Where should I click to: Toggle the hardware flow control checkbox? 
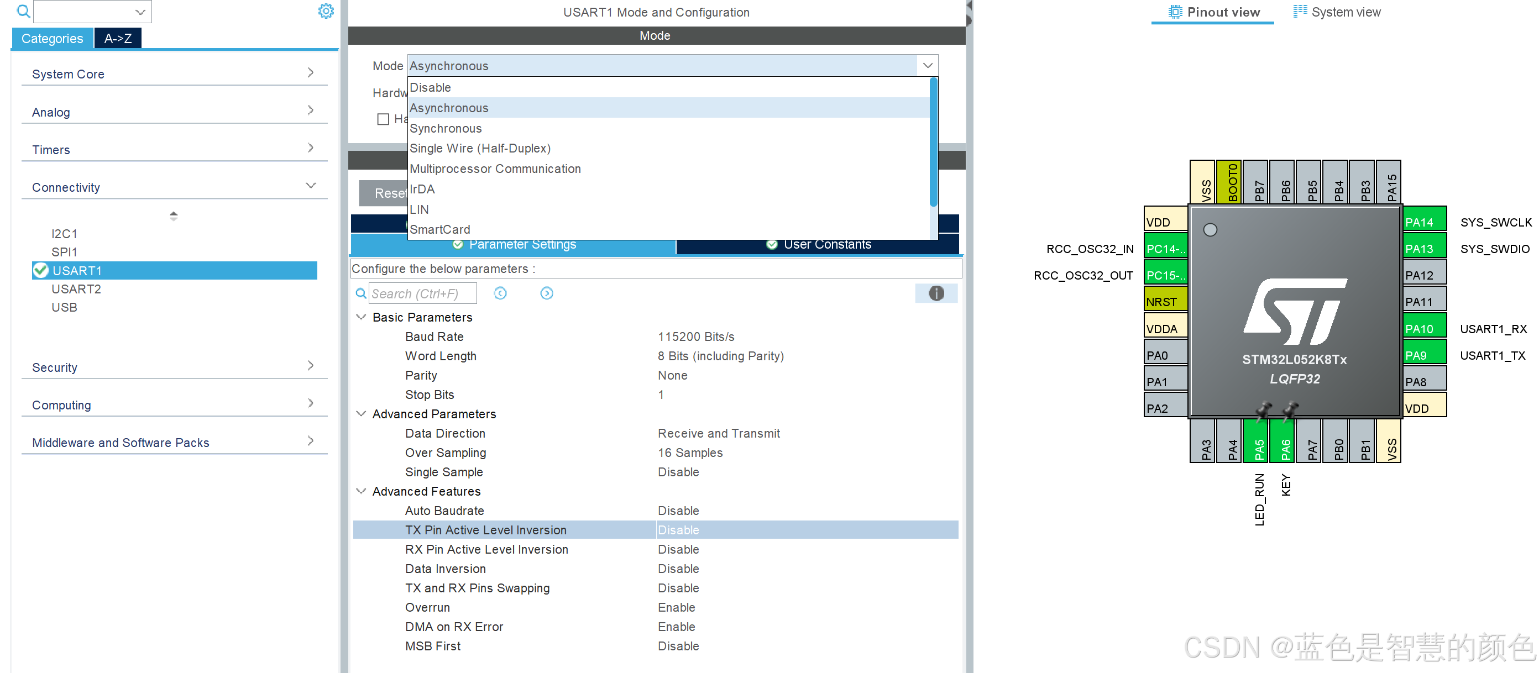click(383, 119)
